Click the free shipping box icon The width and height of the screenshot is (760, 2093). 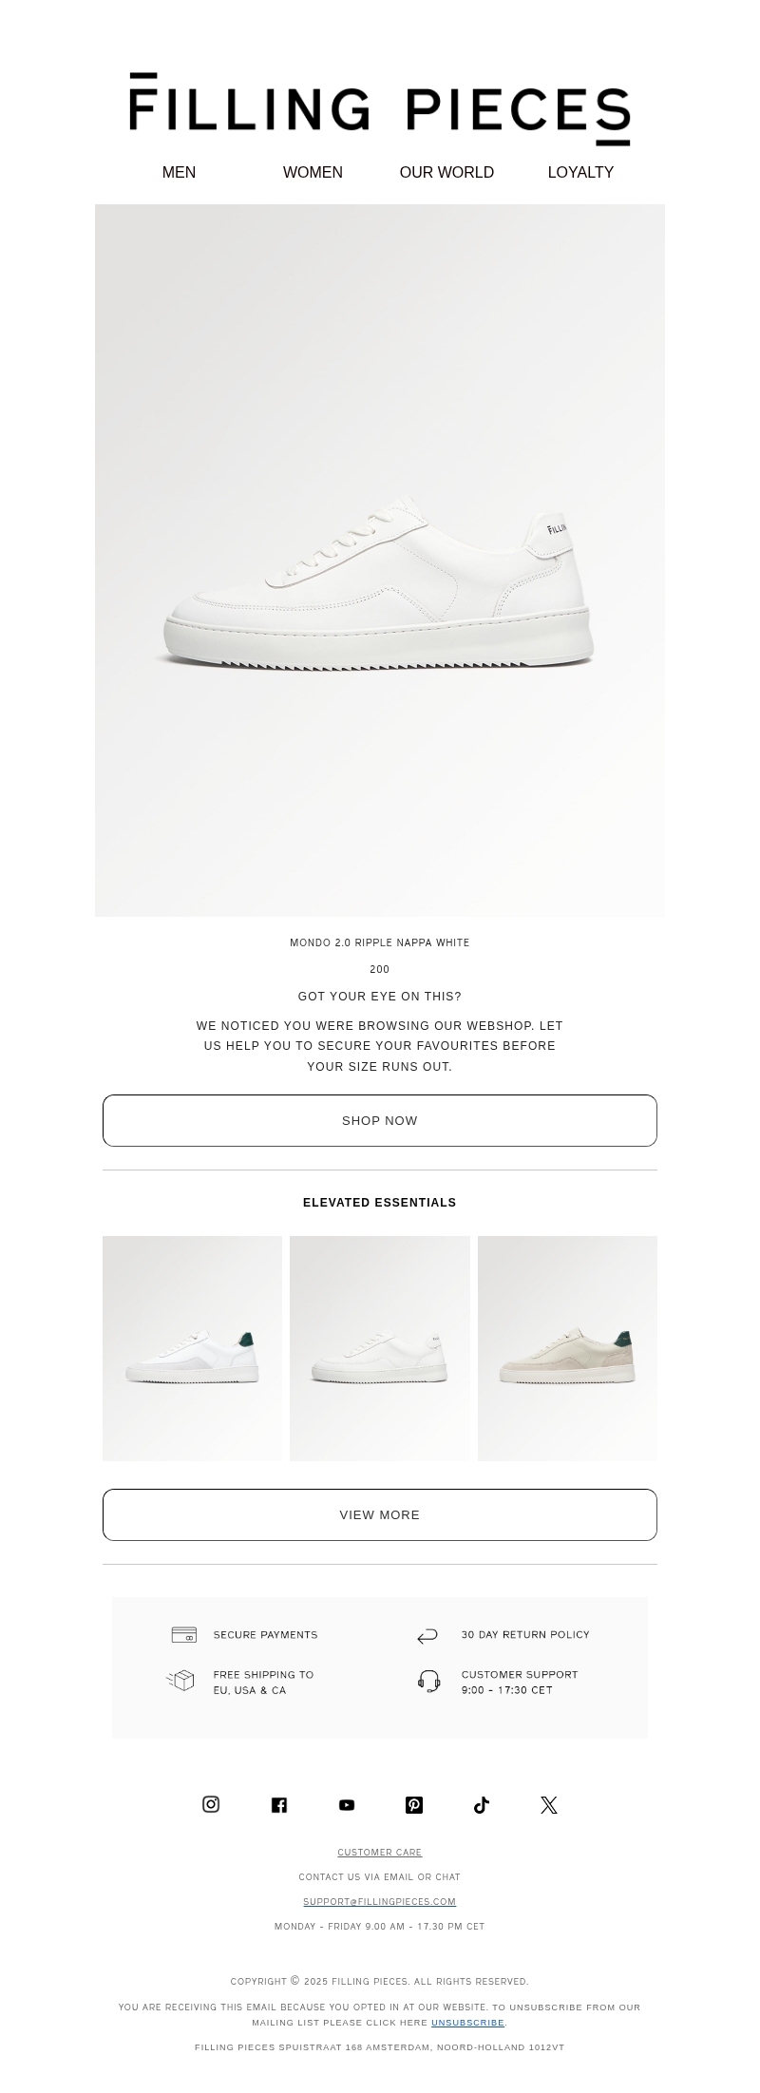pyautogui.click(x=180, y=1681)
